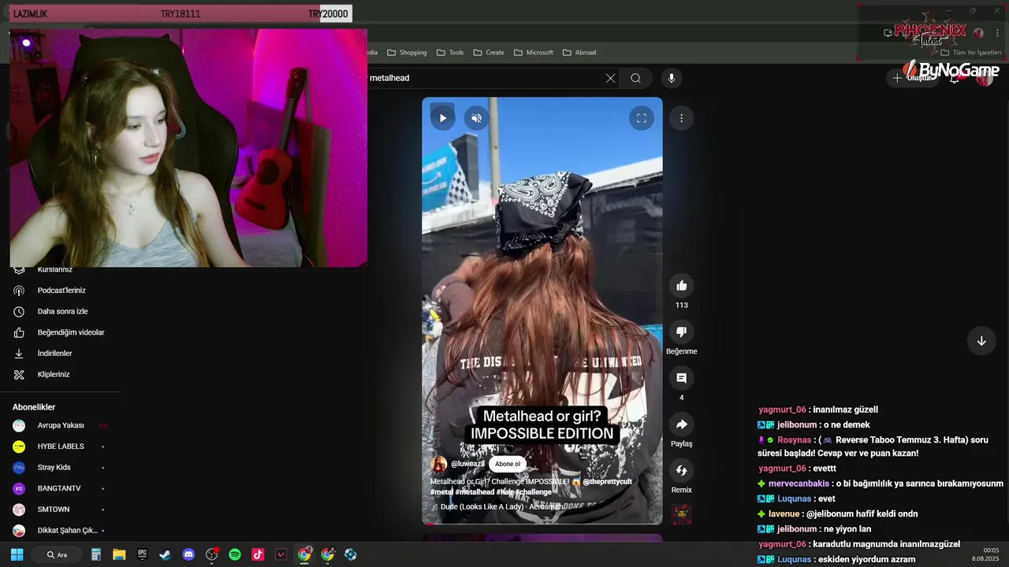1009x567 pixels.
Task: Follow the @theprettycult mention link
Action: point(607,481)
